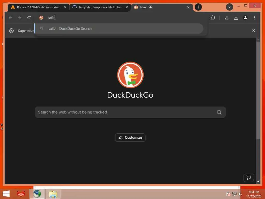Switch to the Roblox 2.479.422568 tab
Image resolution: width=265 pixels, height=199 pixels.
coord(39,7)
